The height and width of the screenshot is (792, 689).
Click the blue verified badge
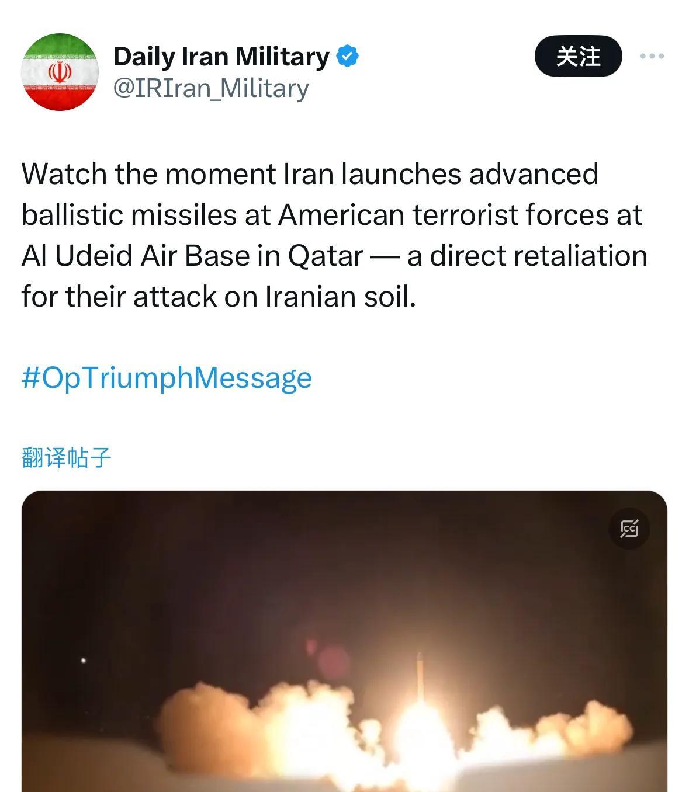348,57
